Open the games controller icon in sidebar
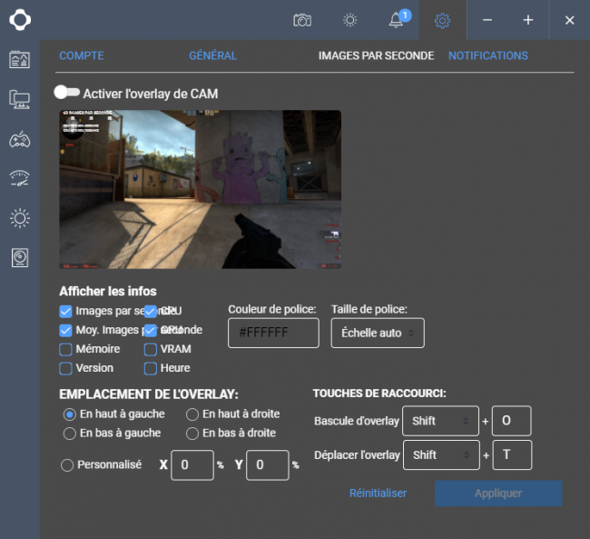590x539 pixels. pyautogui.click(x=20, y=139)
